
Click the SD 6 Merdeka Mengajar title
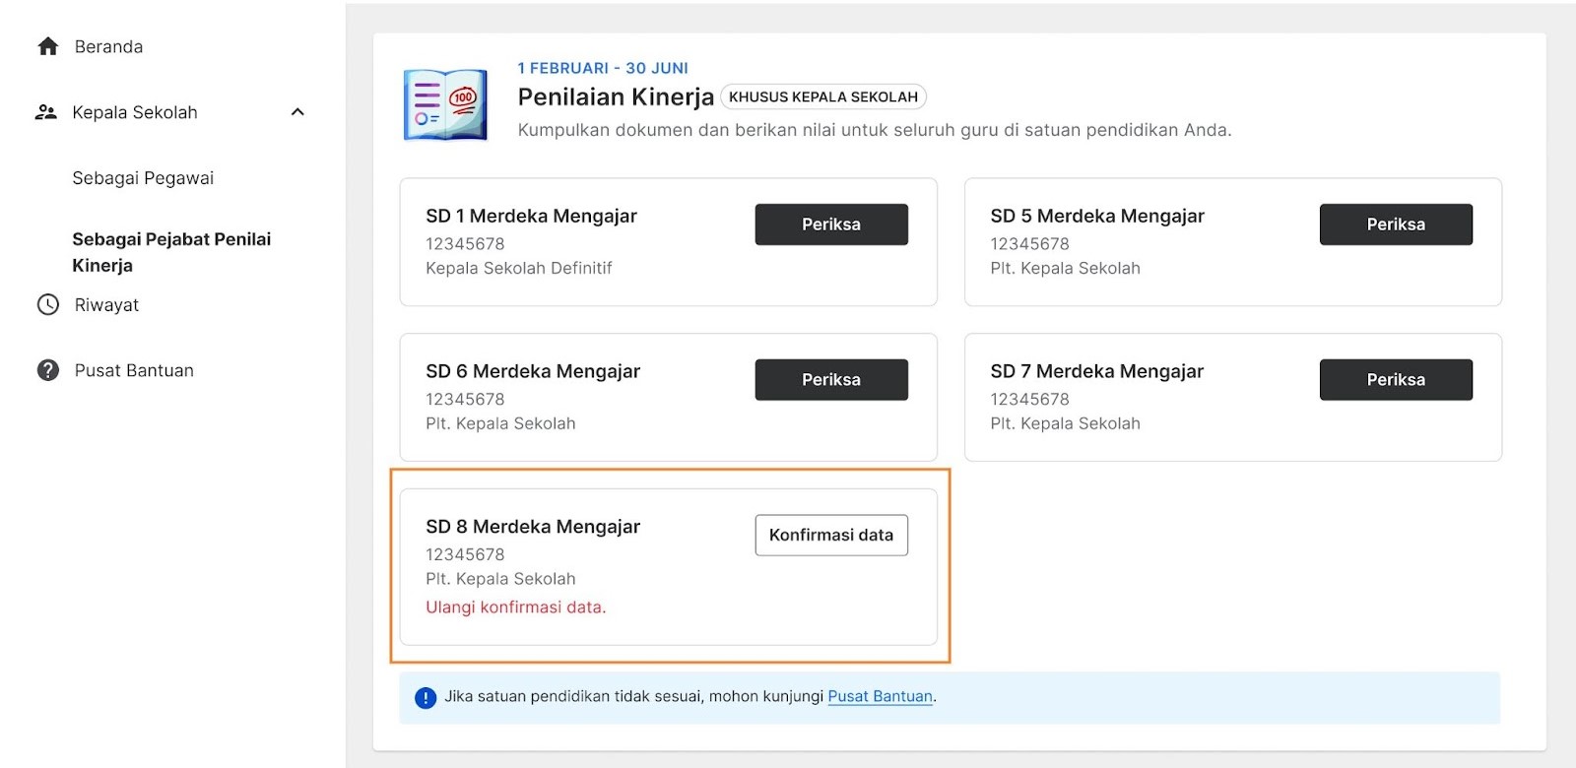click(x=533, y=371)
